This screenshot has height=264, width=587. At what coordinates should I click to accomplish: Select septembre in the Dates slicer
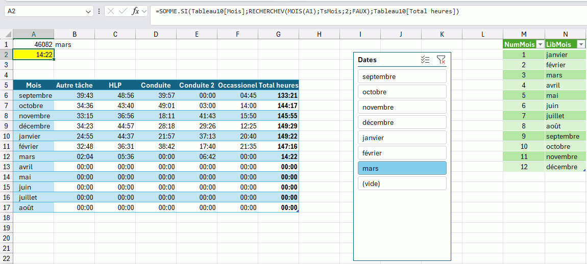click(x=402, y=76)
